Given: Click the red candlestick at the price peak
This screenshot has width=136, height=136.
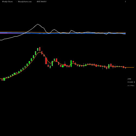Looking at the screenshot, I should point(40,49).
